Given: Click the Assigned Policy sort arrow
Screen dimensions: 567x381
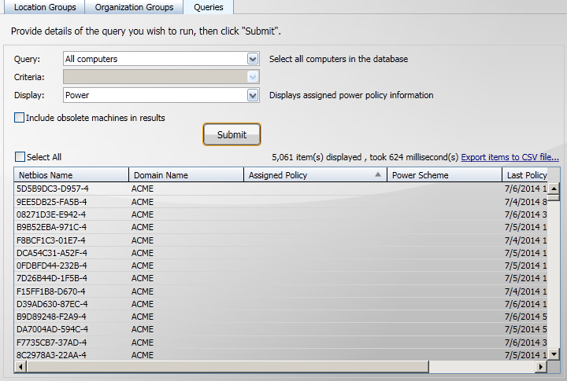Looking at the screenshot, I should pos(378,174).
